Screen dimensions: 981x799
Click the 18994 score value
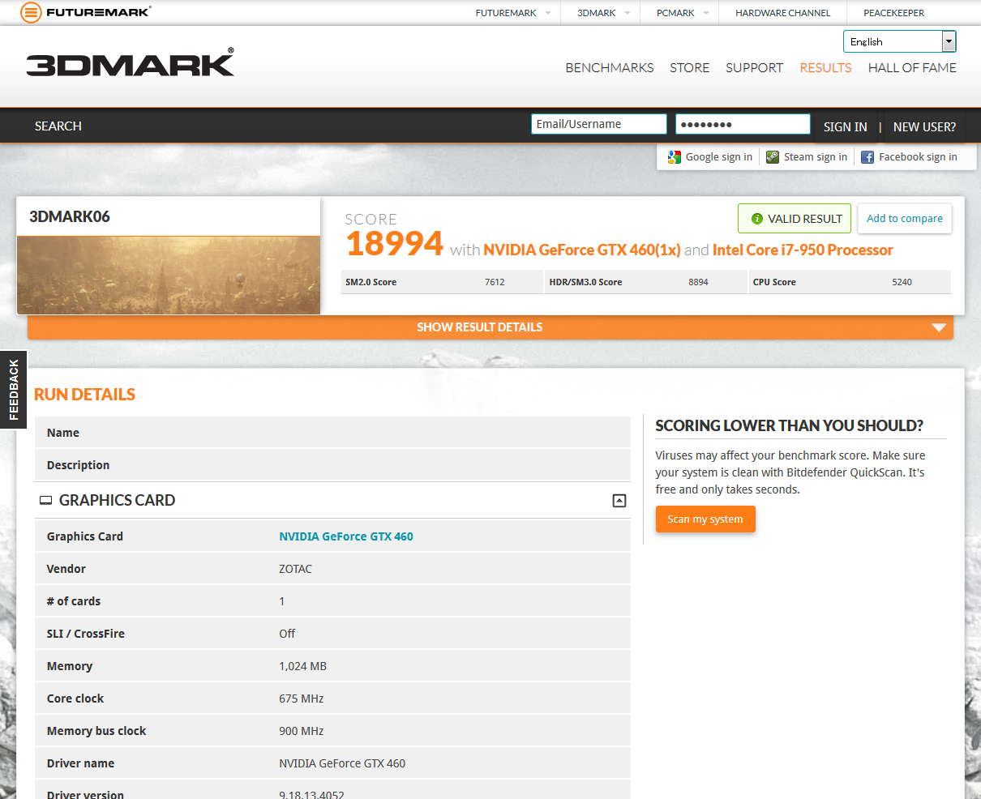point(395,244)
